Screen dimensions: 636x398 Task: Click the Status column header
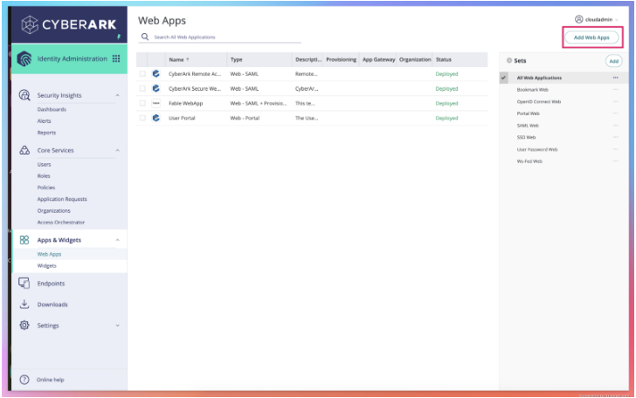click(x=443, y=59)
